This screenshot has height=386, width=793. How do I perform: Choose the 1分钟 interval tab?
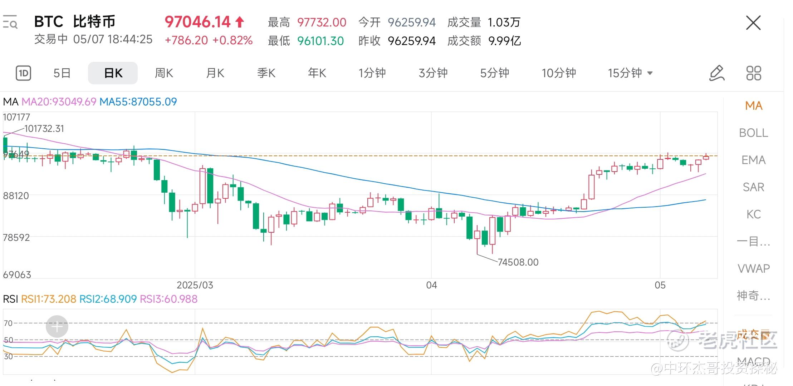(372, 73)
